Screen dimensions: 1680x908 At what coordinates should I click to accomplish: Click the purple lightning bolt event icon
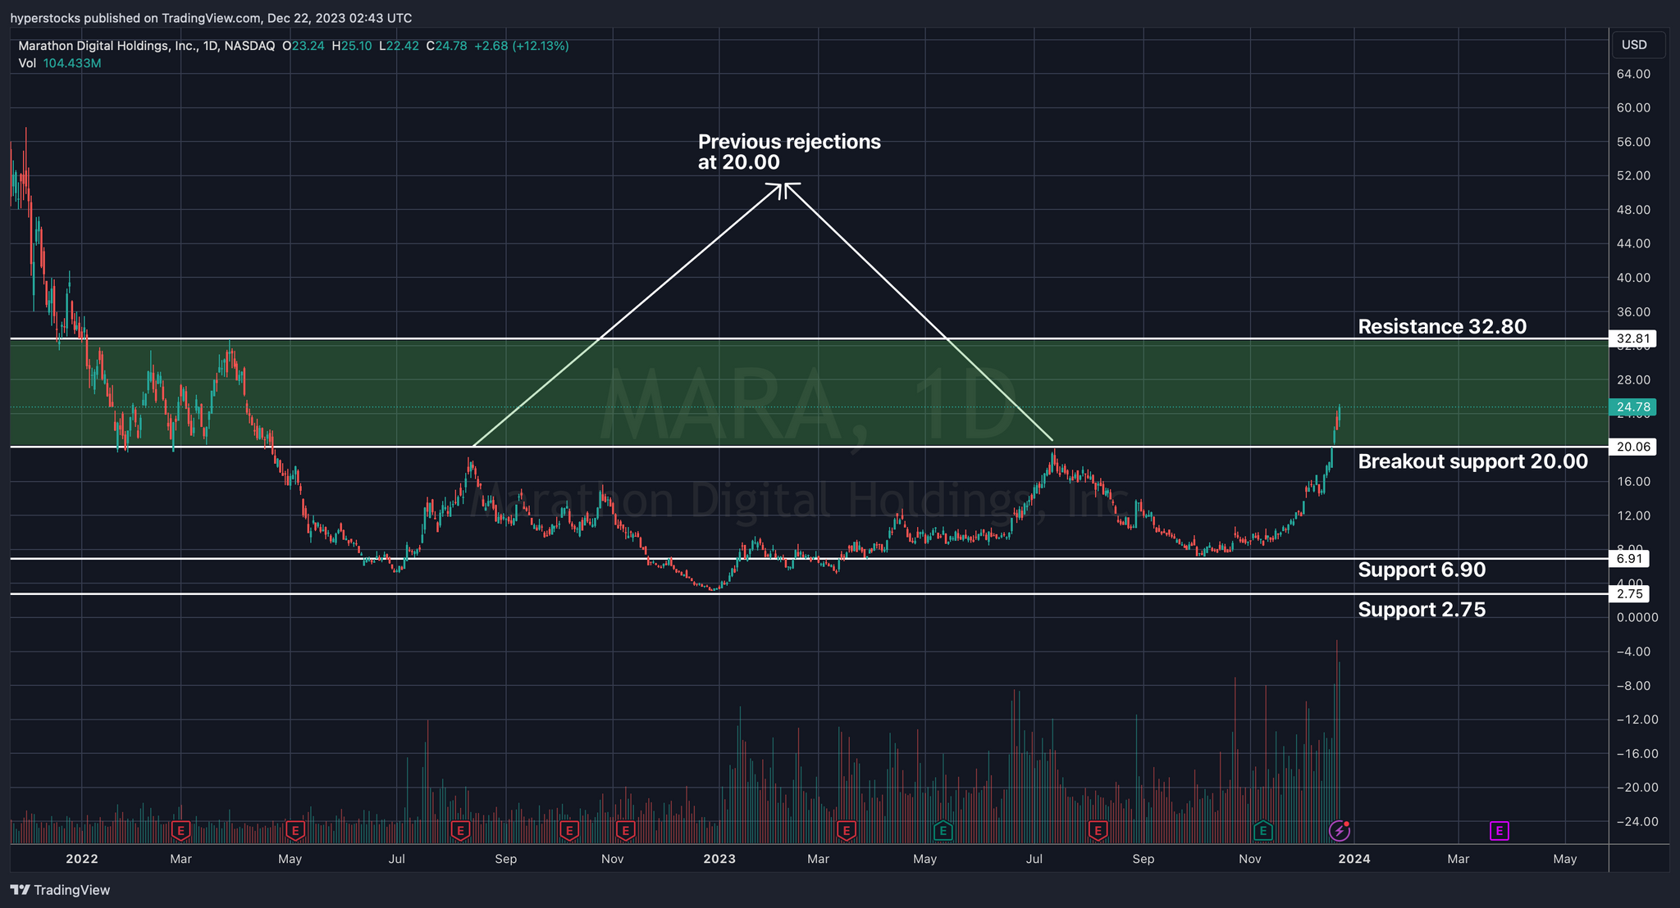[1339, 831]
